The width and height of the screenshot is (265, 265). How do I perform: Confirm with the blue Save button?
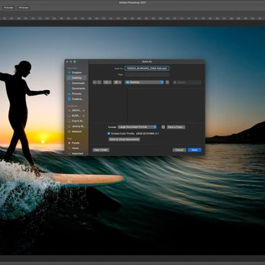[194, 150]
